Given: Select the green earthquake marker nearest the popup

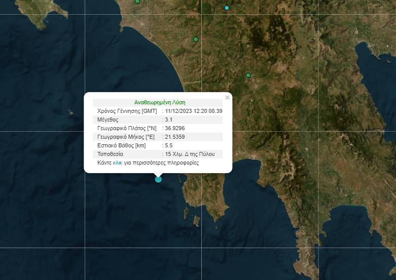Looking at the screenshot, I should click(x=248, y=75).
